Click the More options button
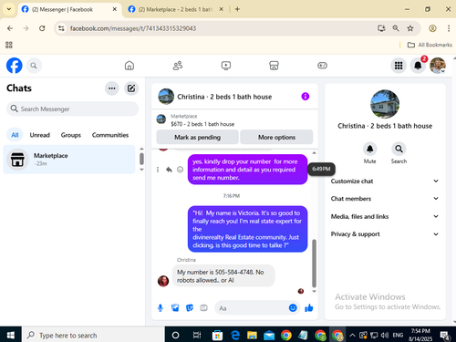 click(276, 137)
